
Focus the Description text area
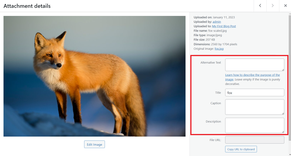coord(254,125)
